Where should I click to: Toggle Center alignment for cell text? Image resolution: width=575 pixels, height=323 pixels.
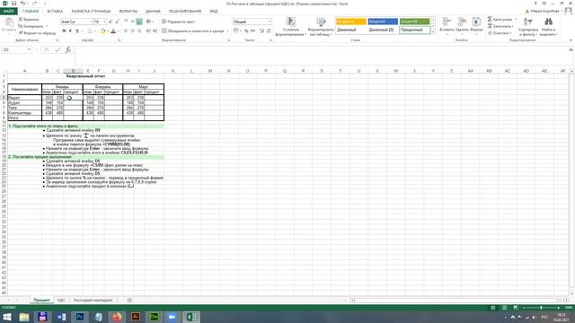[132, 31]
